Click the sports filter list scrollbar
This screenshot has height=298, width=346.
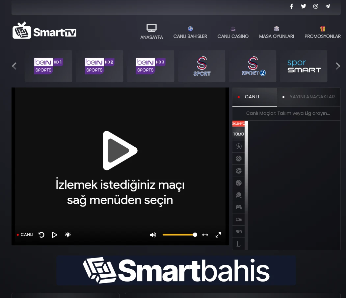[246, 185]
